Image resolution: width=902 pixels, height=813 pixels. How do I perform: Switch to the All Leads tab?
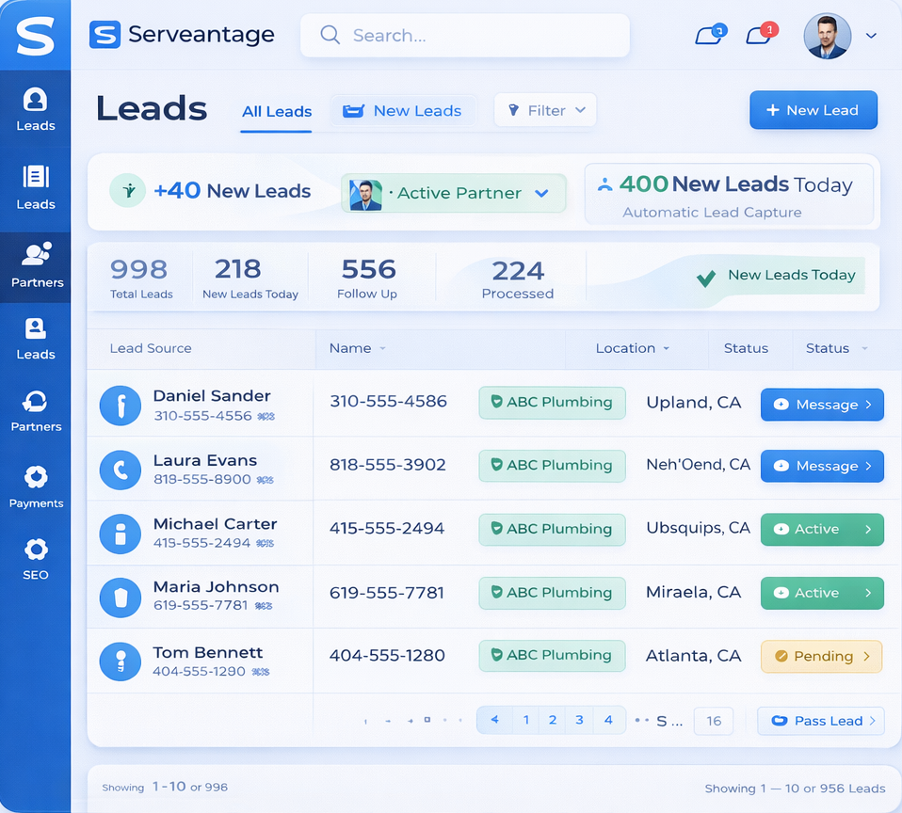(276, 111)
